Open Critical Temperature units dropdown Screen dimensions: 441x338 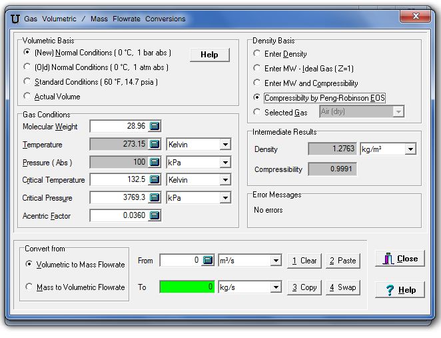coord(225,180)
